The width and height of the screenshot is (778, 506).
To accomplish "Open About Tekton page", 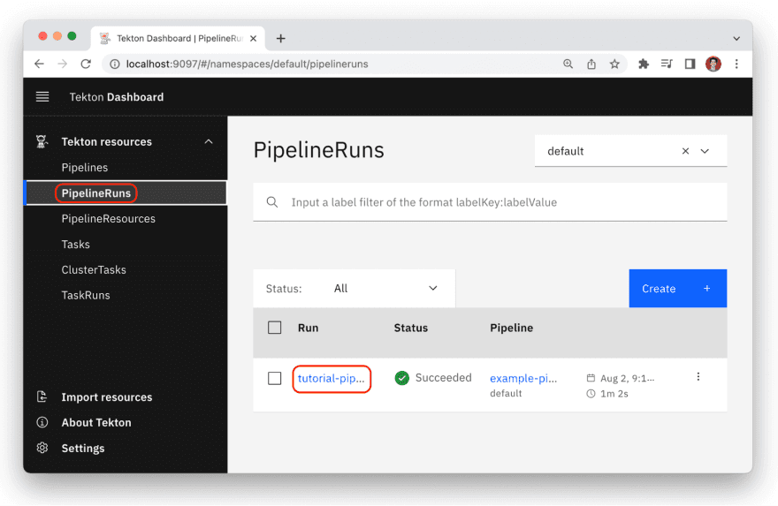I will click(x=96, y=422).
